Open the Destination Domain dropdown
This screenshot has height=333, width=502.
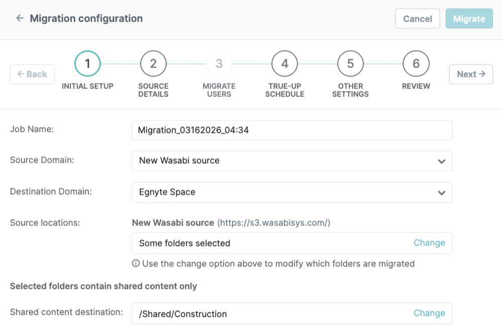tap(291, 192)
